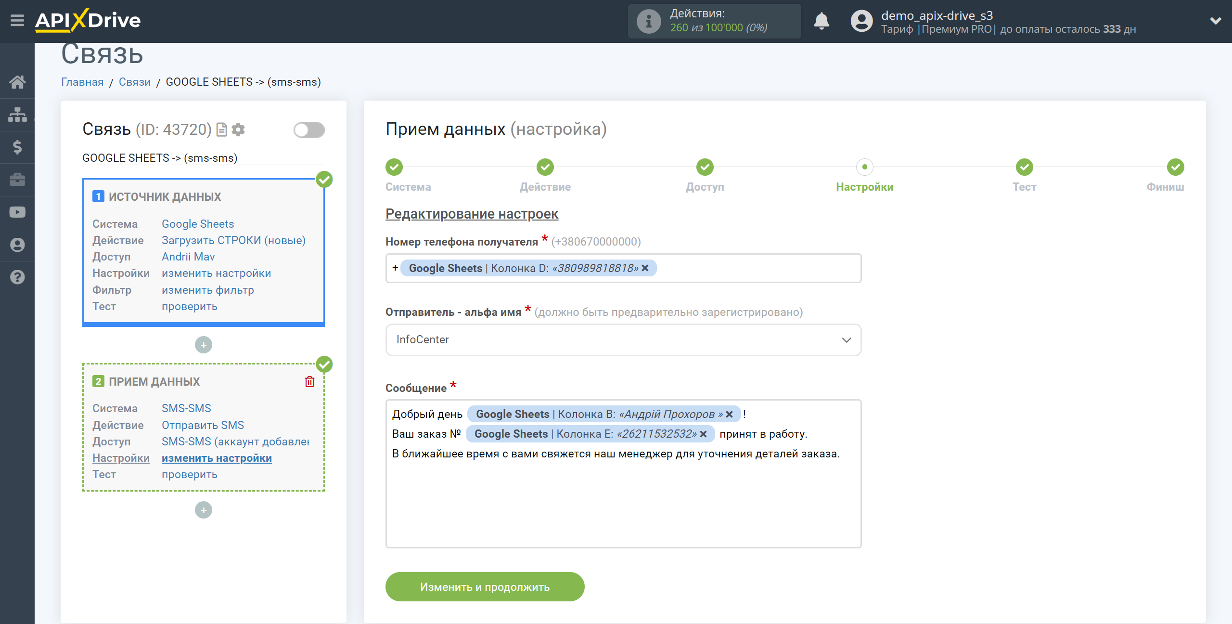Click receiver проверить test link

pyautogui.click(x=190, y=474)
